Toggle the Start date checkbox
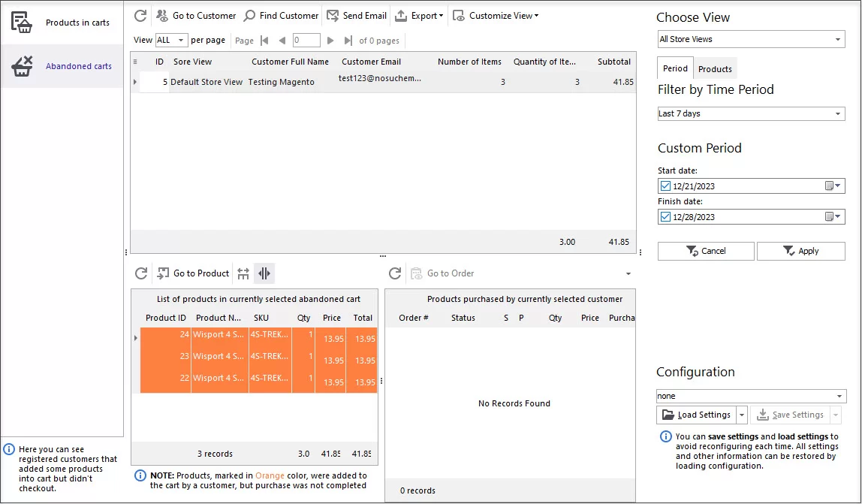This screenshot has height=504, width=862. point(665,186)
